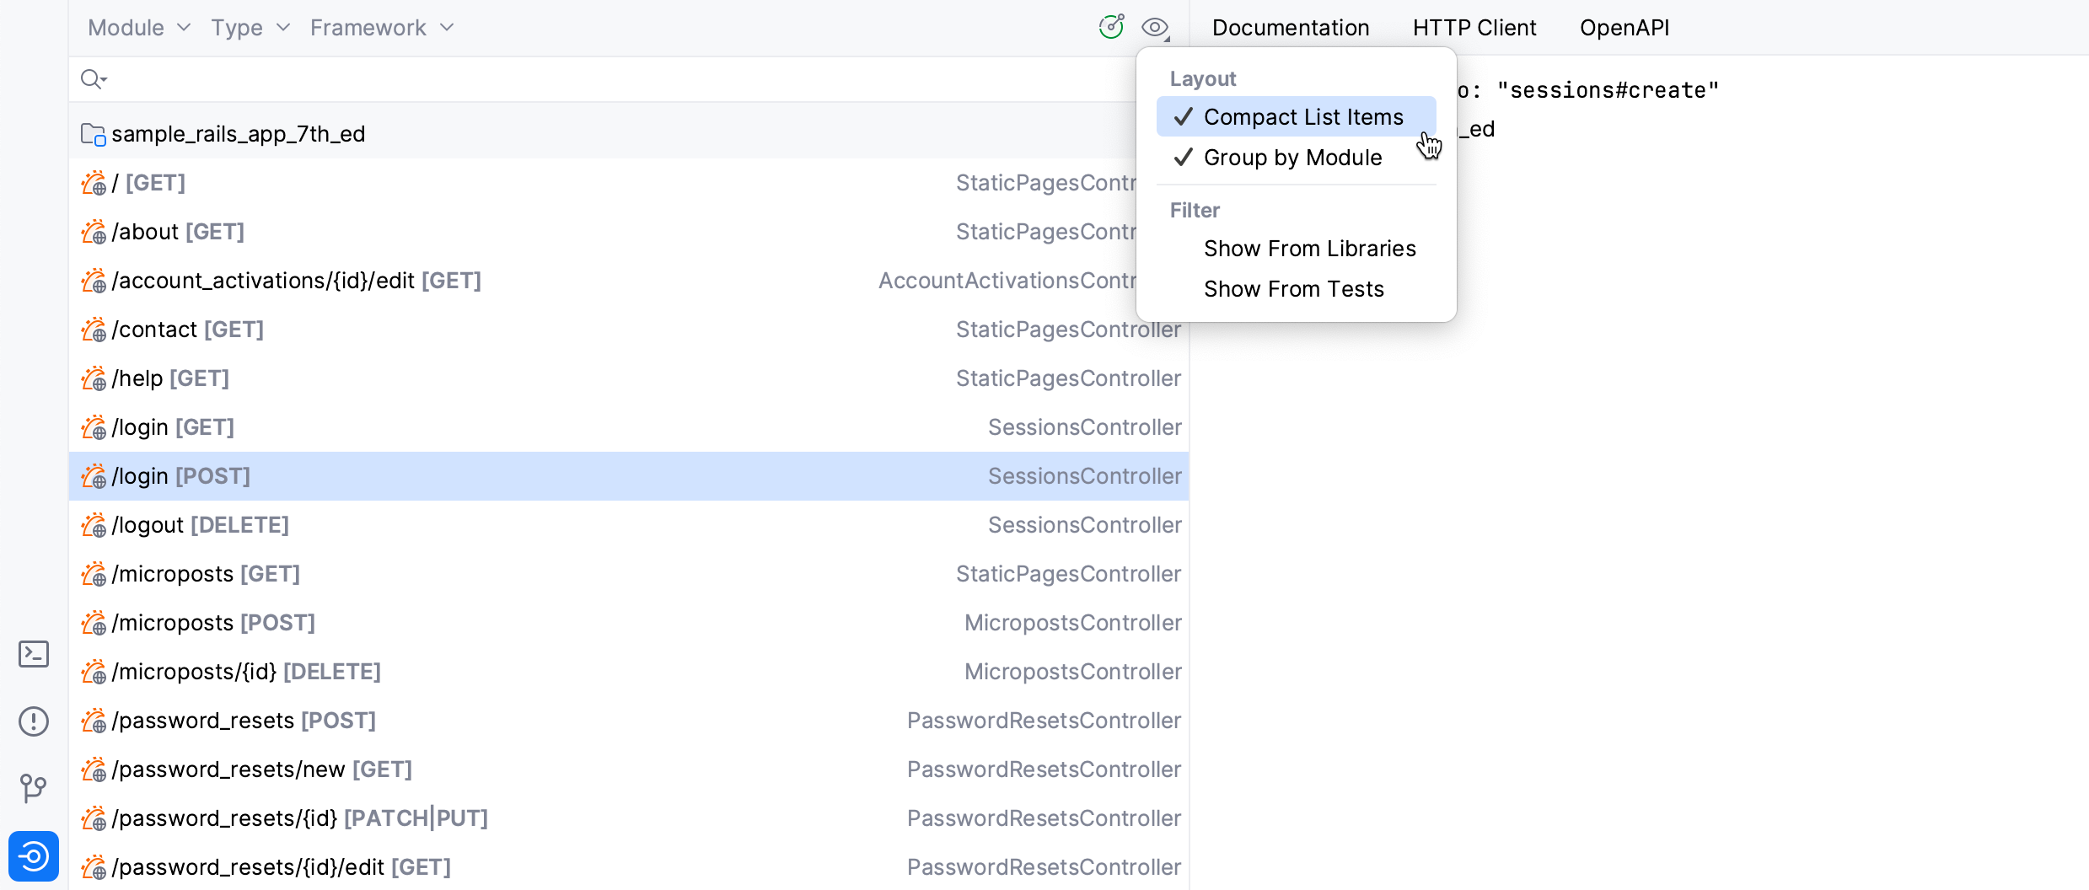Open the Version Control tool window
The image size is (2089, 890).
coord(33,788)
